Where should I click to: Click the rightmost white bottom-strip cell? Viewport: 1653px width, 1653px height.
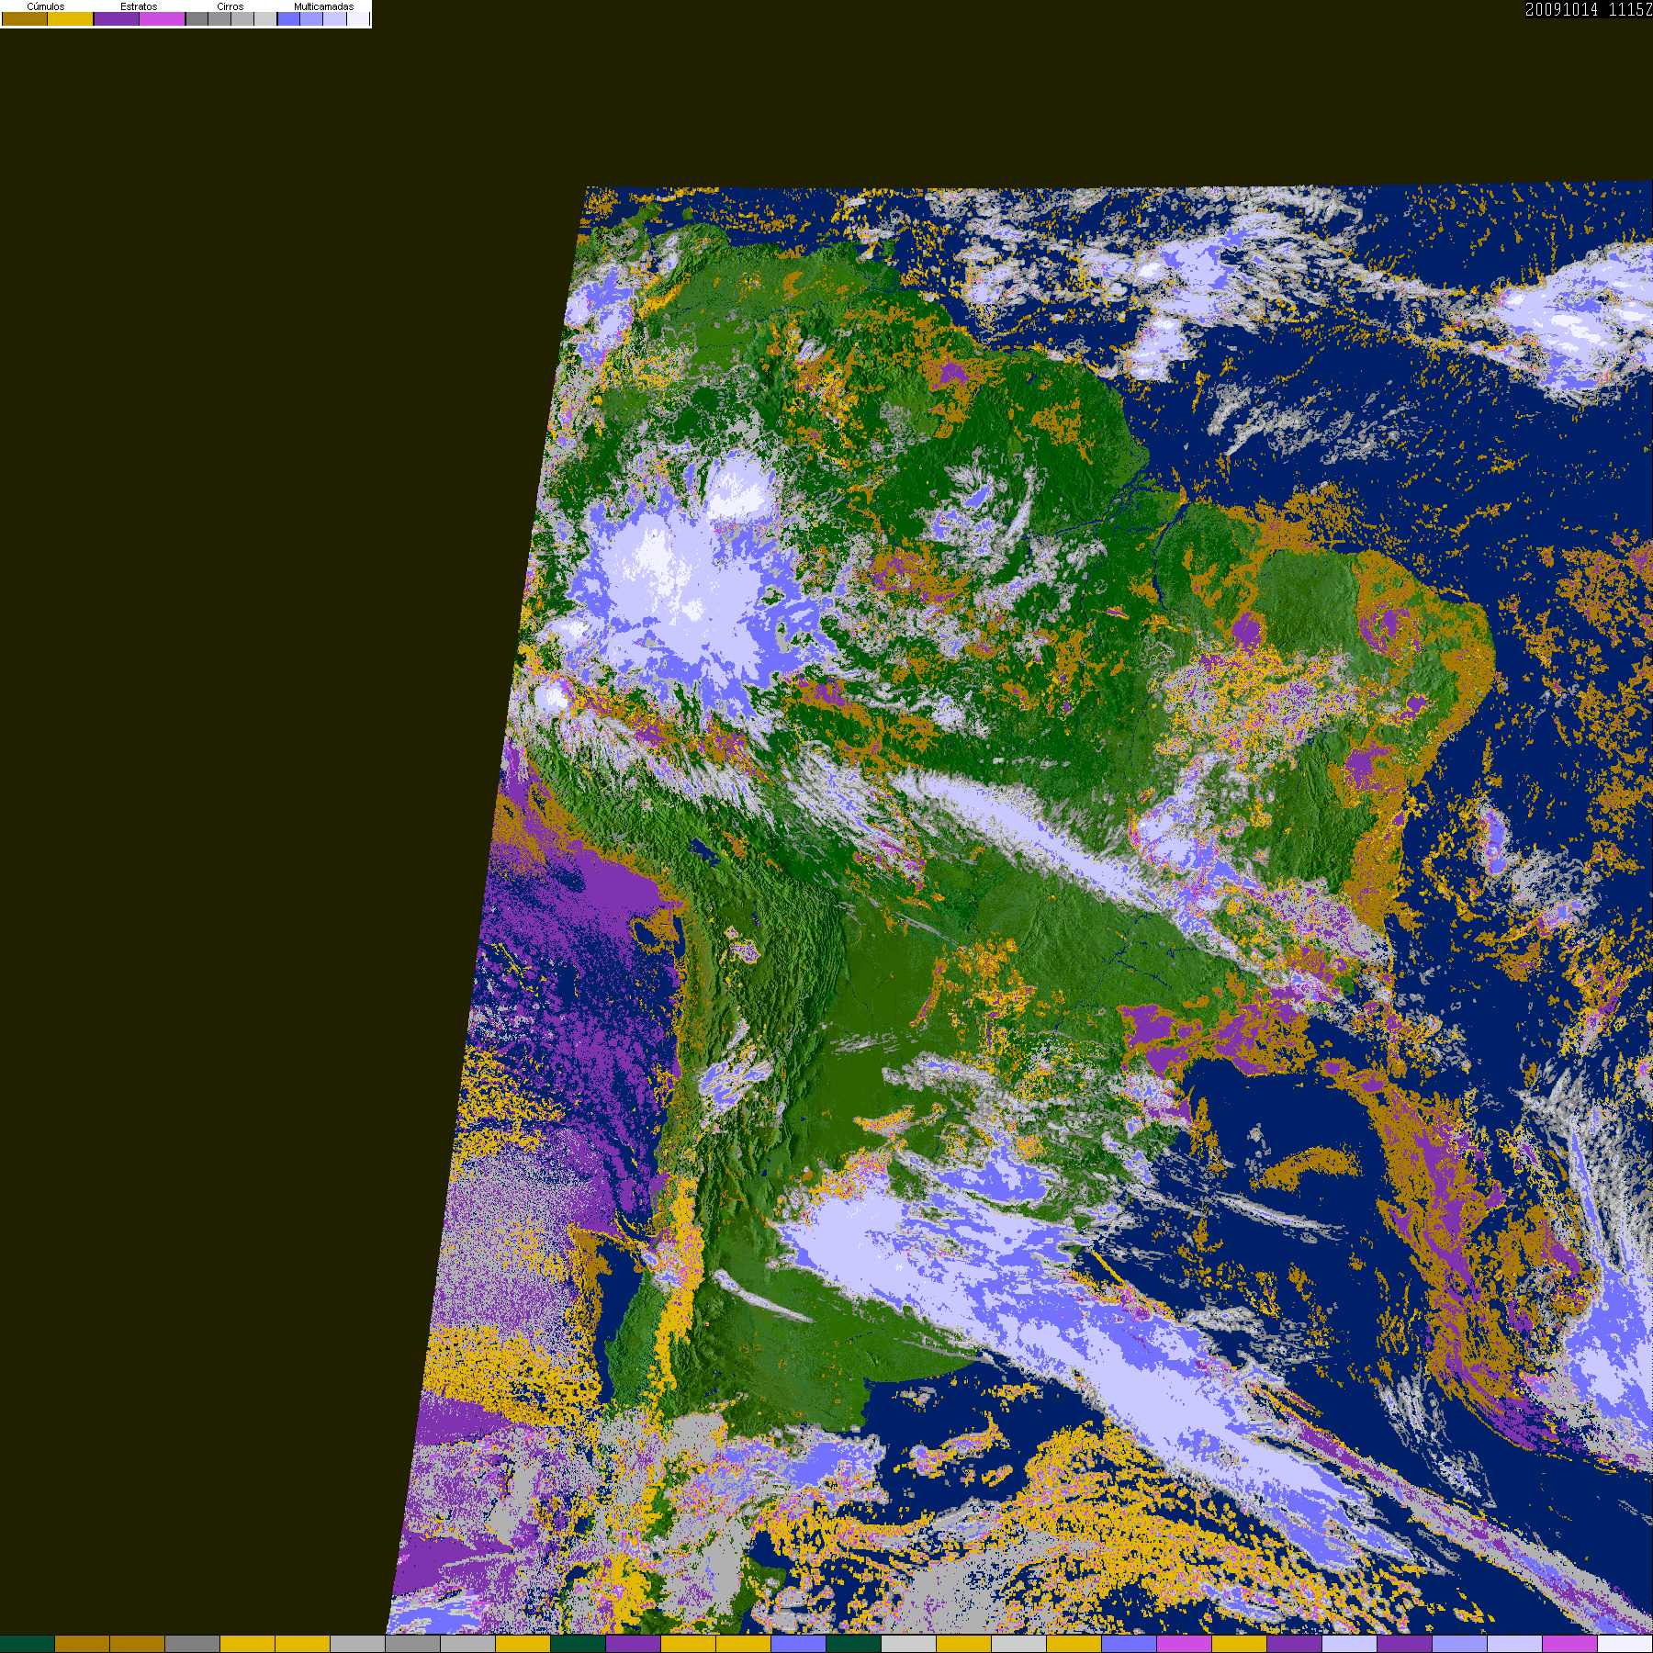click(1625, 1644)
